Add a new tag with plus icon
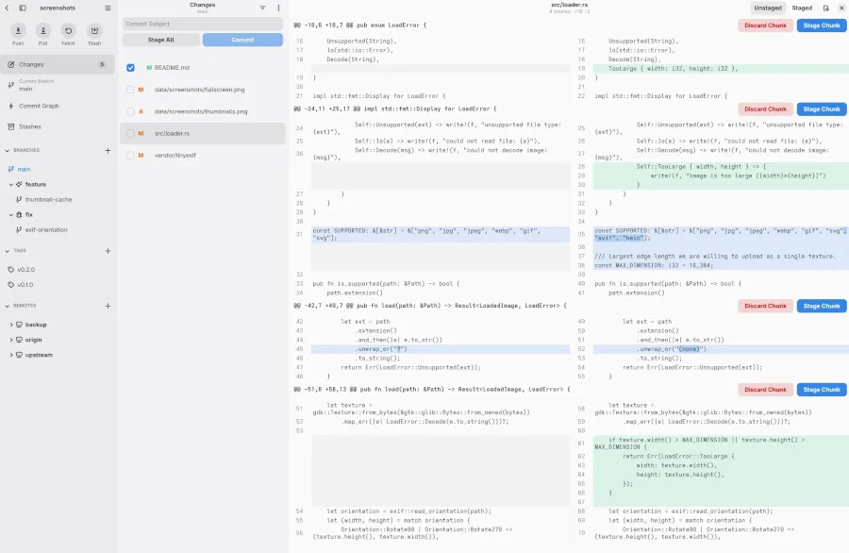This screenshot has width=849, height=553. [108, 251]
